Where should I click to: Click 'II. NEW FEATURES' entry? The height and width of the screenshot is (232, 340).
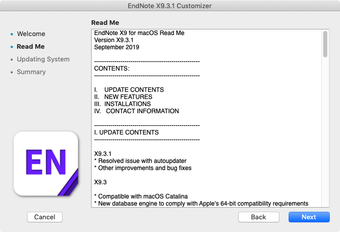123,97
